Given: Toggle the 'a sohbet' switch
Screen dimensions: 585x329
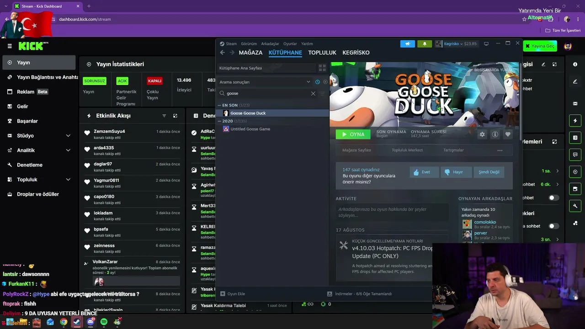Looking at the screenshot, I should coord(553,226).
